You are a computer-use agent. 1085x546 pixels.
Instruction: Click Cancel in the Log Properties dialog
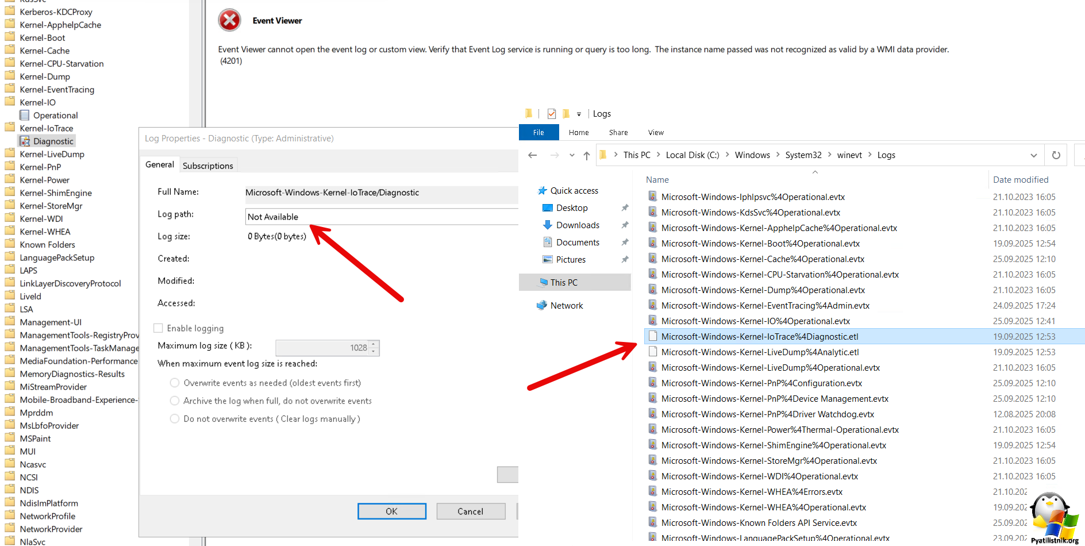pos(471,511)
